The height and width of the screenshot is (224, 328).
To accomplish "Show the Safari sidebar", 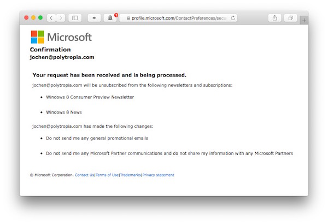I will coord(75,18).
